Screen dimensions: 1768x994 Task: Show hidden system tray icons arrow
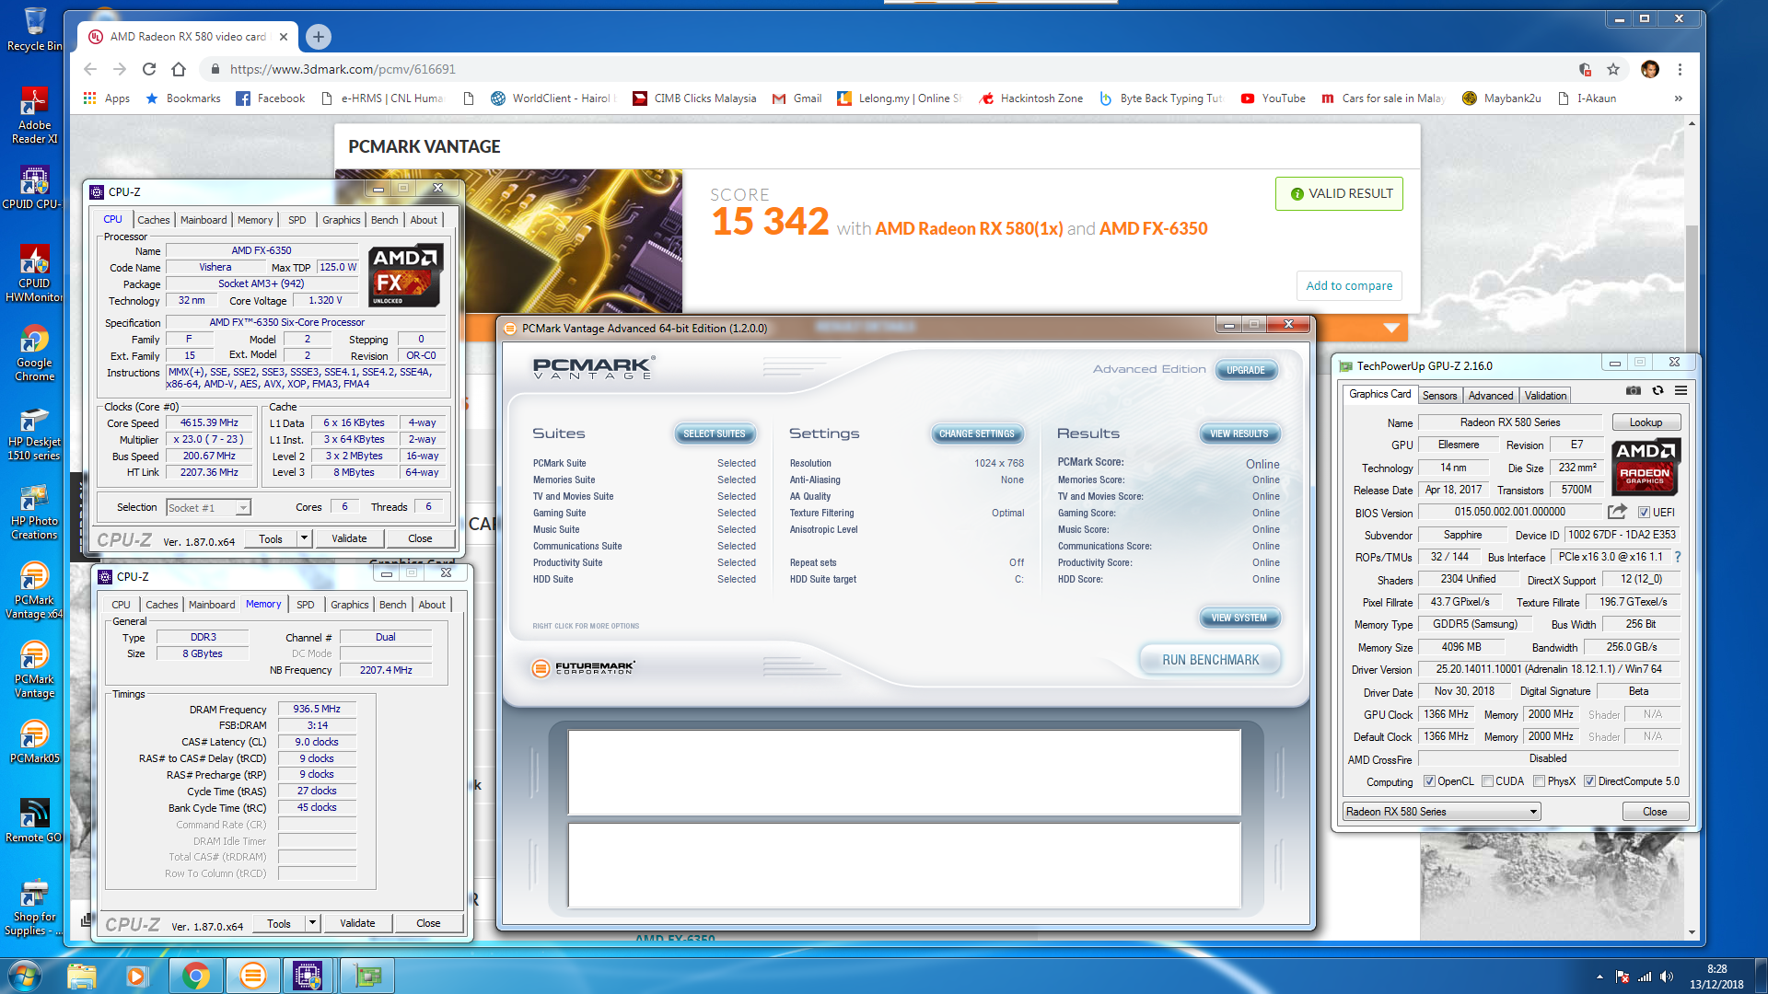[1599, 977]
